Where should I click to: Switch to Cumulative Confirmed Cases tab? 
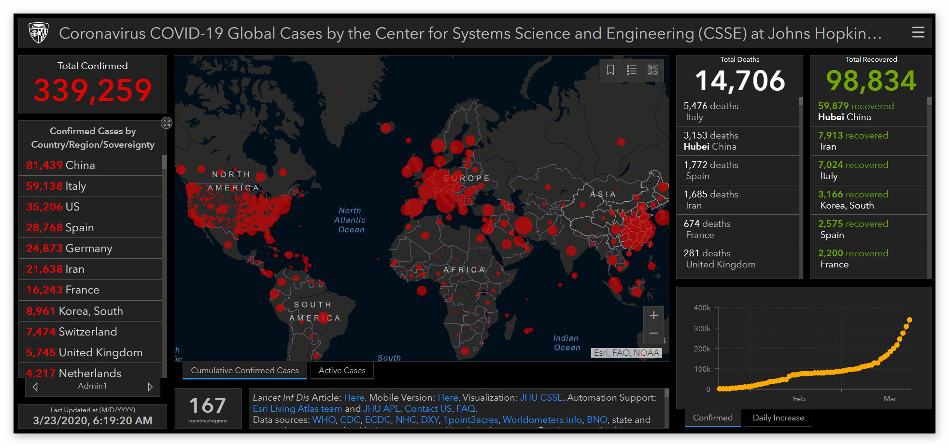(x=245, y=370)
